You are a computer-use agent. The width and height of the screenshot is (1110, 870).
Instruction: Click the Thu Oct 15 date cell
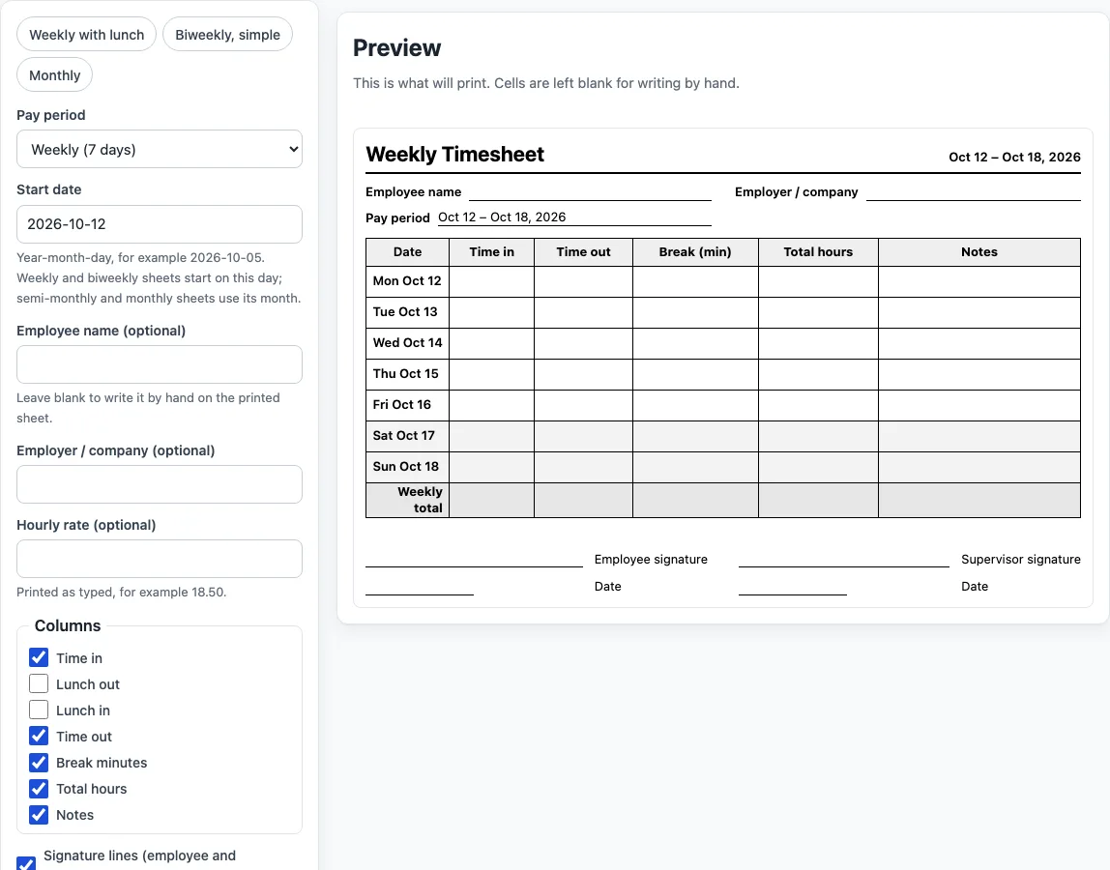407,374
